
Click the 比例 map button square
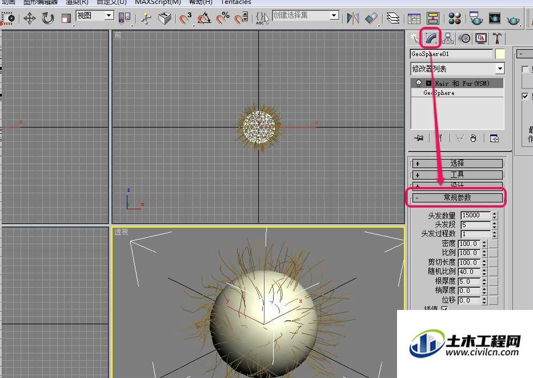pyautogui.click(x=493, y=253)
